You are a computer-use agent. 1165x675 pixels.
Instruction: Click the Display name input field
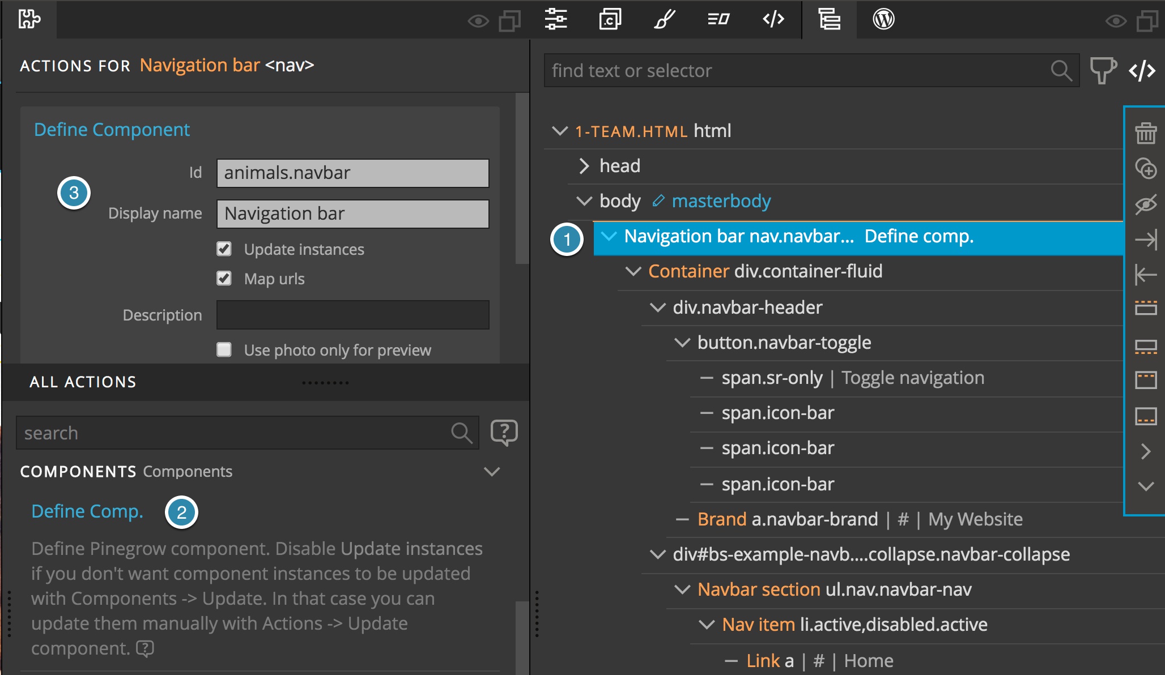click(x=352, y=213)
